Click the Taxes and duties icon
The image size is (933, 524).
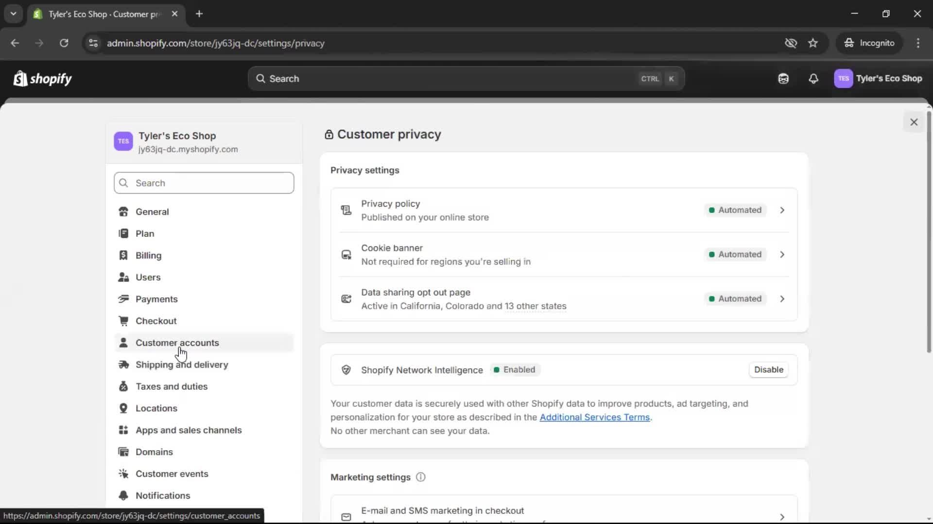pyautogui.click(x=123, y=386)
